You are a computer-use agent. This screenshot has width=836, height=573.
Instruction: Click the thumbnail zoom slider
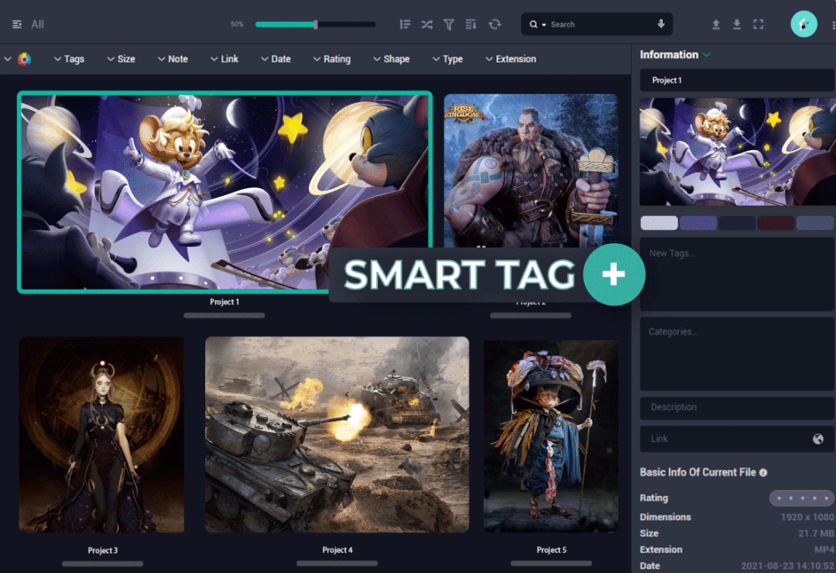coord(316,24)
